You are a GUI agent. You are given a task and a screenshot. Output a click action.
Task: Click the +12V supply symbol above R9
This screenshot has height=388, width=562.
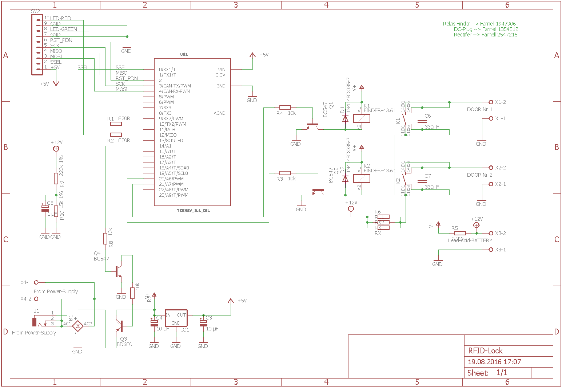[x=56, y=149]
